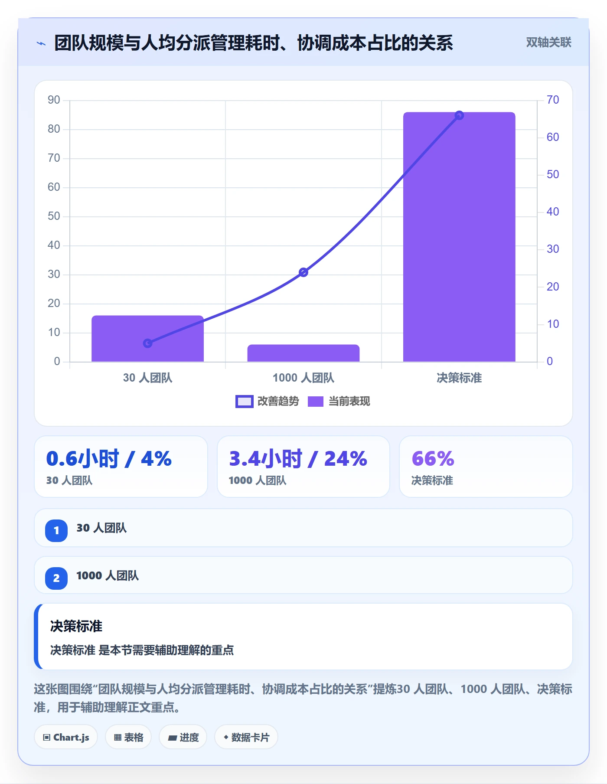Viewport: 607px width, 784px height.
Task: Toggle the 当前表现 legend item
Action: [x=339, y=402]
